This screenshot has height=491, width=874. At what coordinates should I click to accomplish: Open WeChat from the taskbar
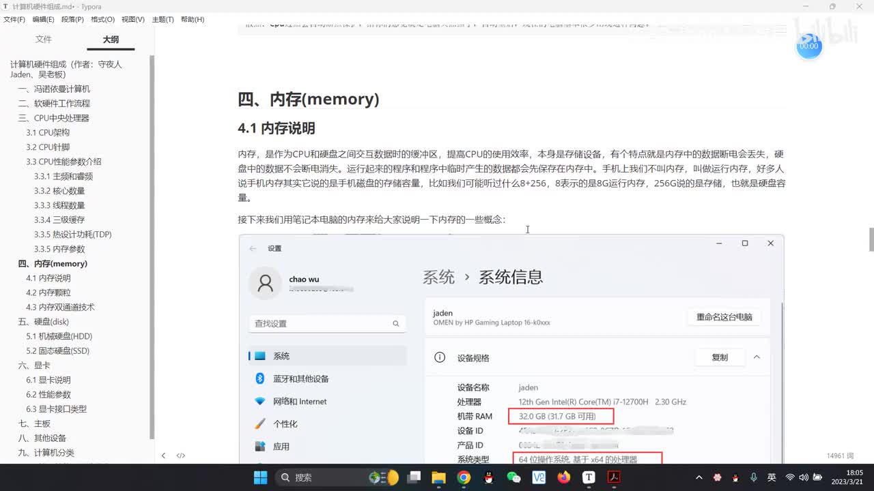(x=513, y=477)
